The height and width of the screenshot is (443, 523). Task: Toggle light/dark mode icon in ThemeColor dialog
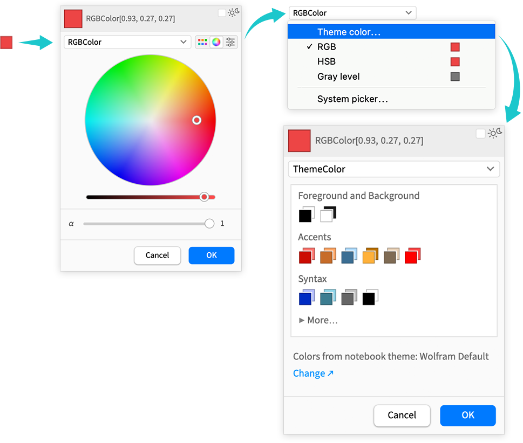494,133
